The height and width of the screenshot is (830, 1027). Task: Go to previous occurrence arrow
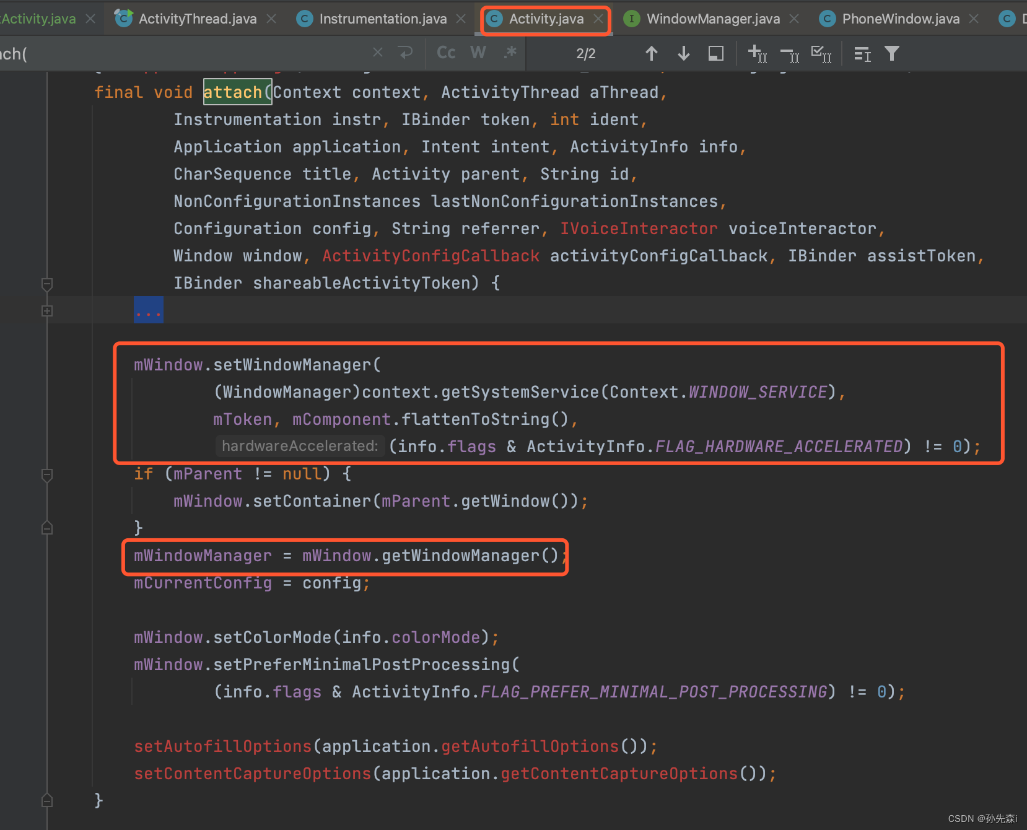pos(652,54)
